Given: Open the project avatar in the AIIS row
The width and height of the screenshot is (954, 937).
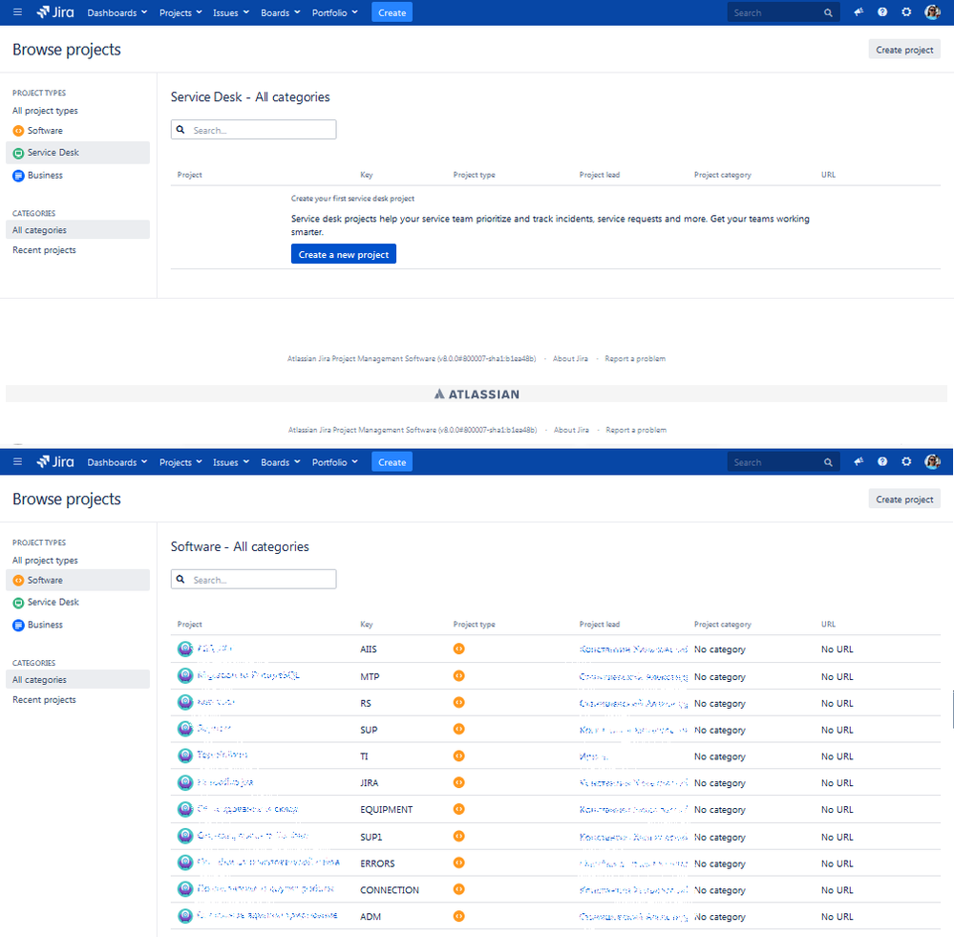Looking at the screenshot, I should 185,649.
